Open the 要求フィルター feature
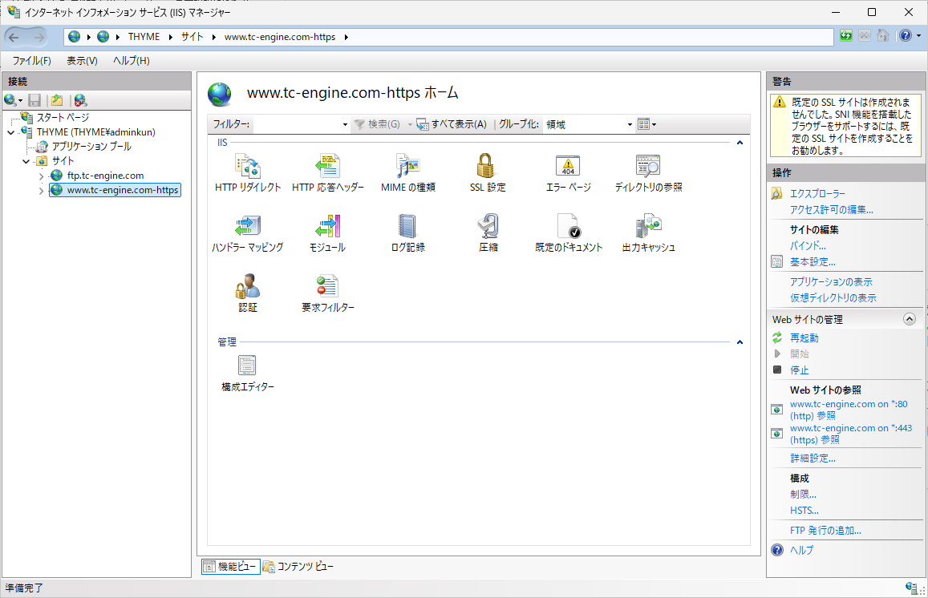This screenshot has height=598, width=928. 327,293
